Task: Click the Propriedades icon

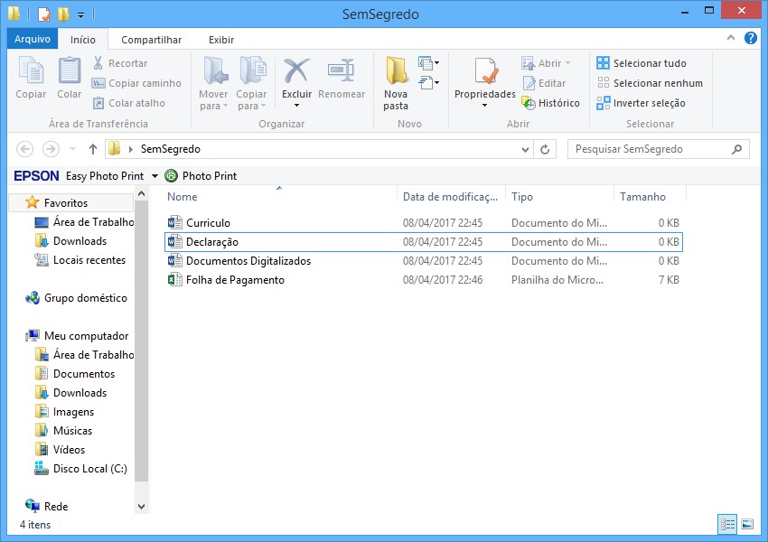Action: (484, 81)
